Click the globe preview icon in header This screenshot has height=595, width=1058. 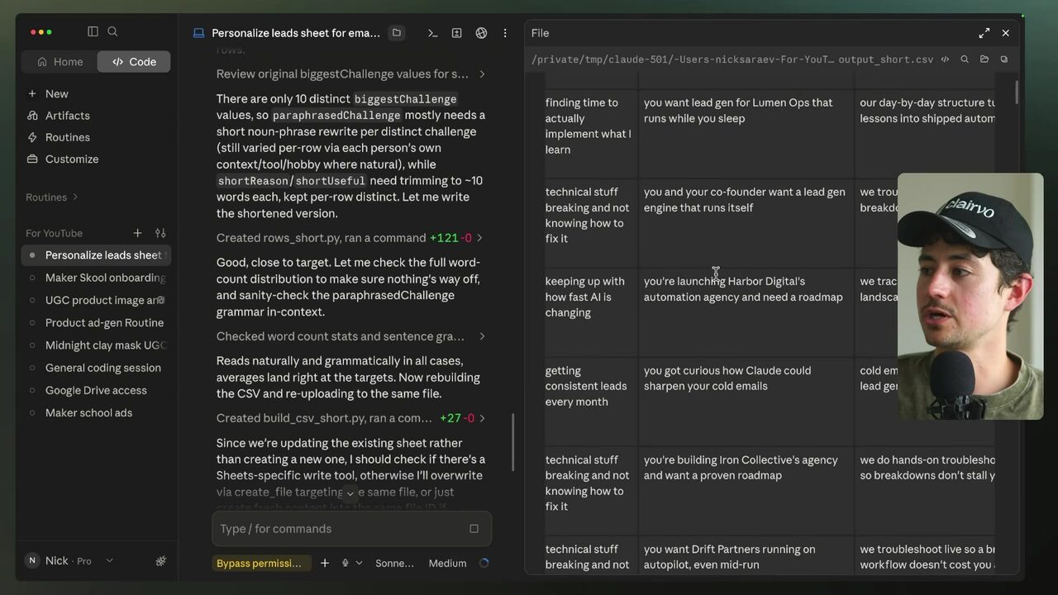tap(481, 33)
